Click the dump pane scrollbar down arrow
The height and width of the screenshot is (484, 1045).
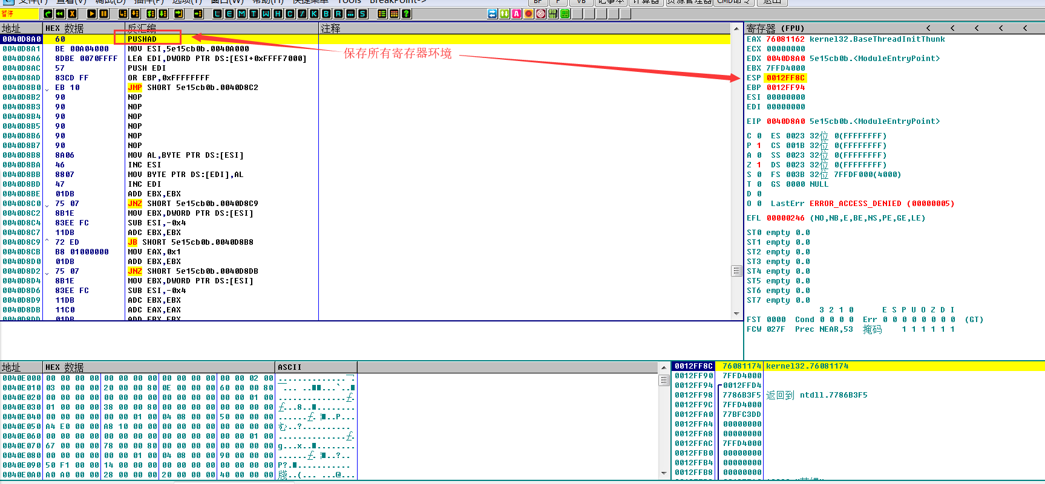coord(664,473)
